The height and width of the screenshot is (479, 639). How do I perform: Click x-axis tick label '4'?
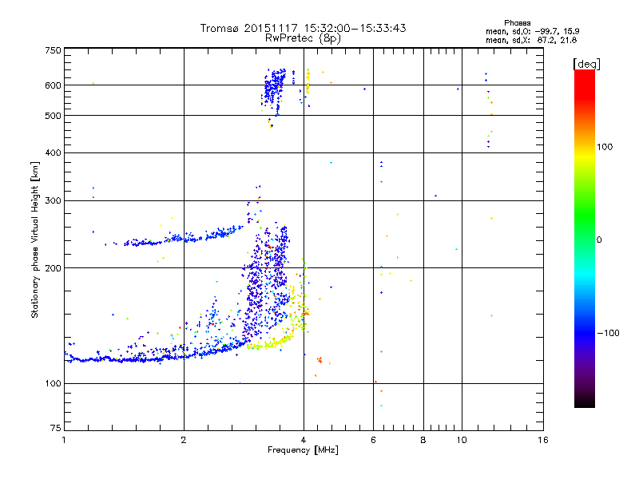coord(304,440)
